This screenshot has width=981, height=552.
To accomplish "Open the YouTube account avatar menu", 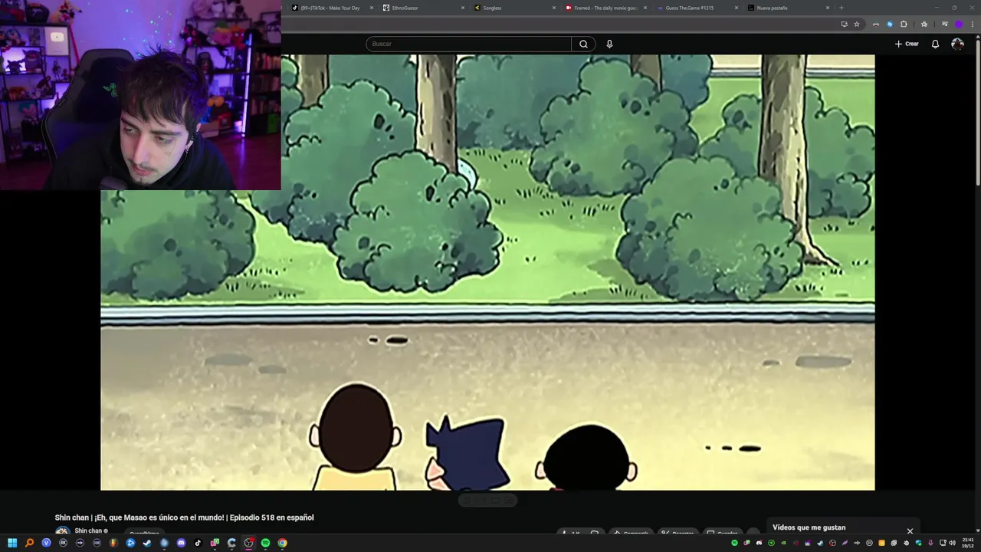I will (957, 44).
